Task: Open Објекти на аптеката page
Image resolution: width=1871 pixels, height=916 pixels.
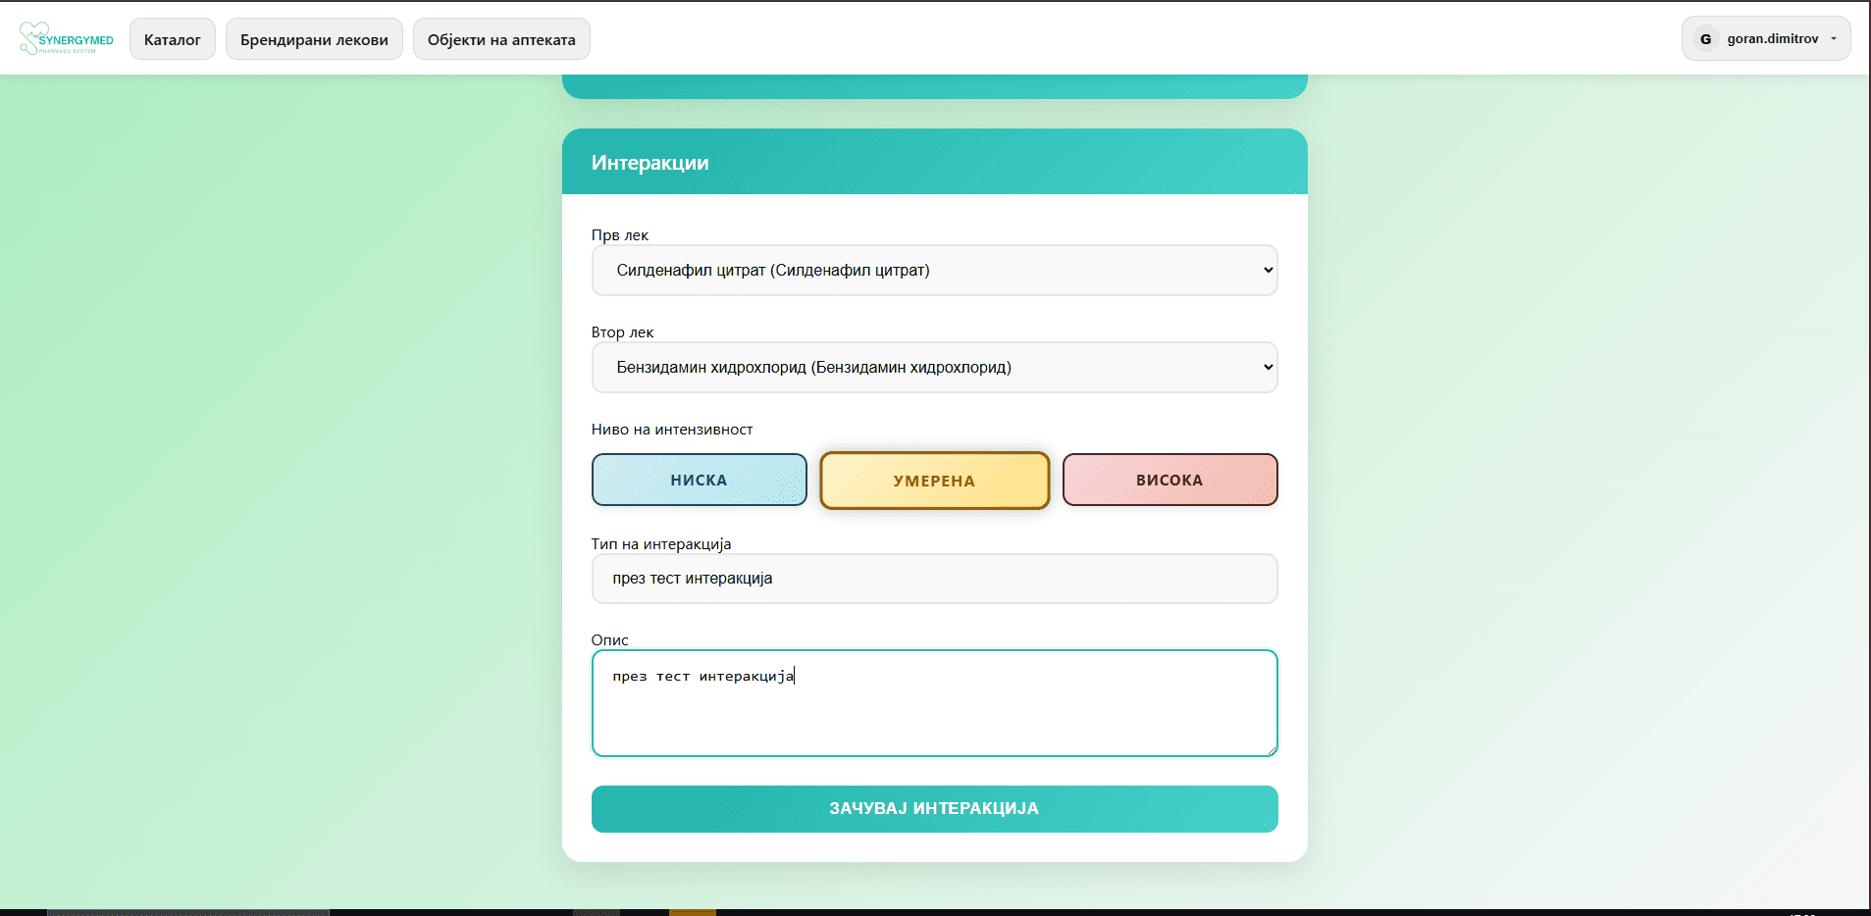Action: [x=501, y=39]
